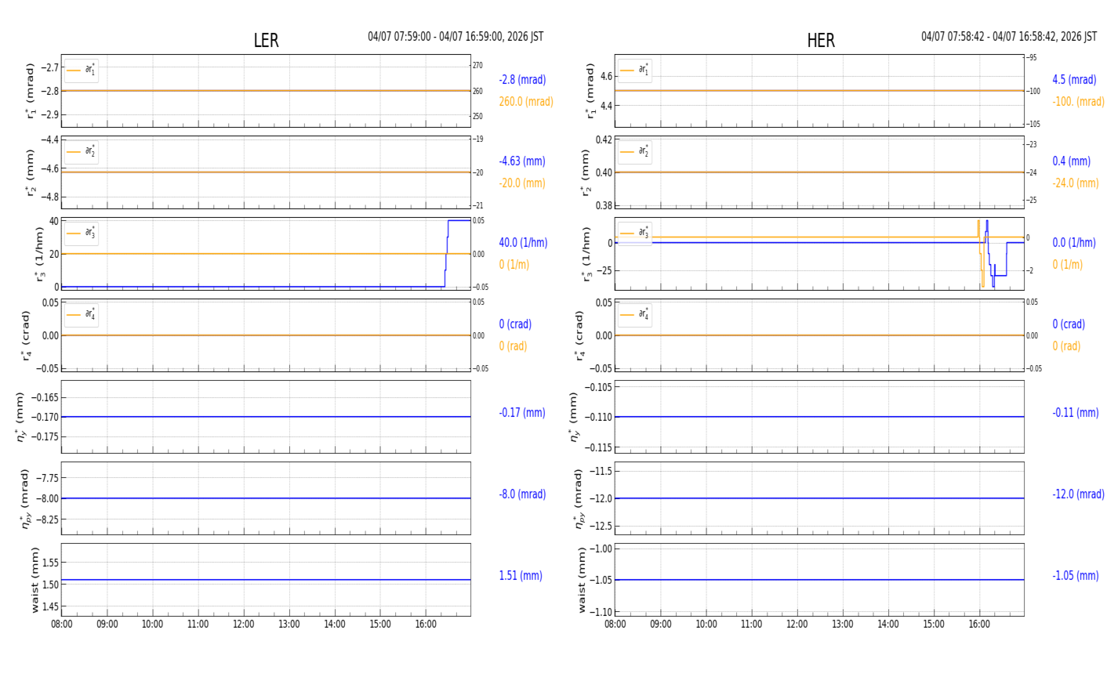1107x677 pixels.
Task: Click the 14:00 tick under LER plots
Action: 335,625
